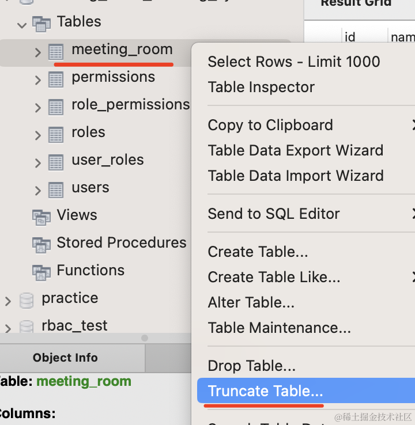Select Rows - Limit 1000 menu entry
The height and width of the screenshot is (425, 415).
coord(293,62)
